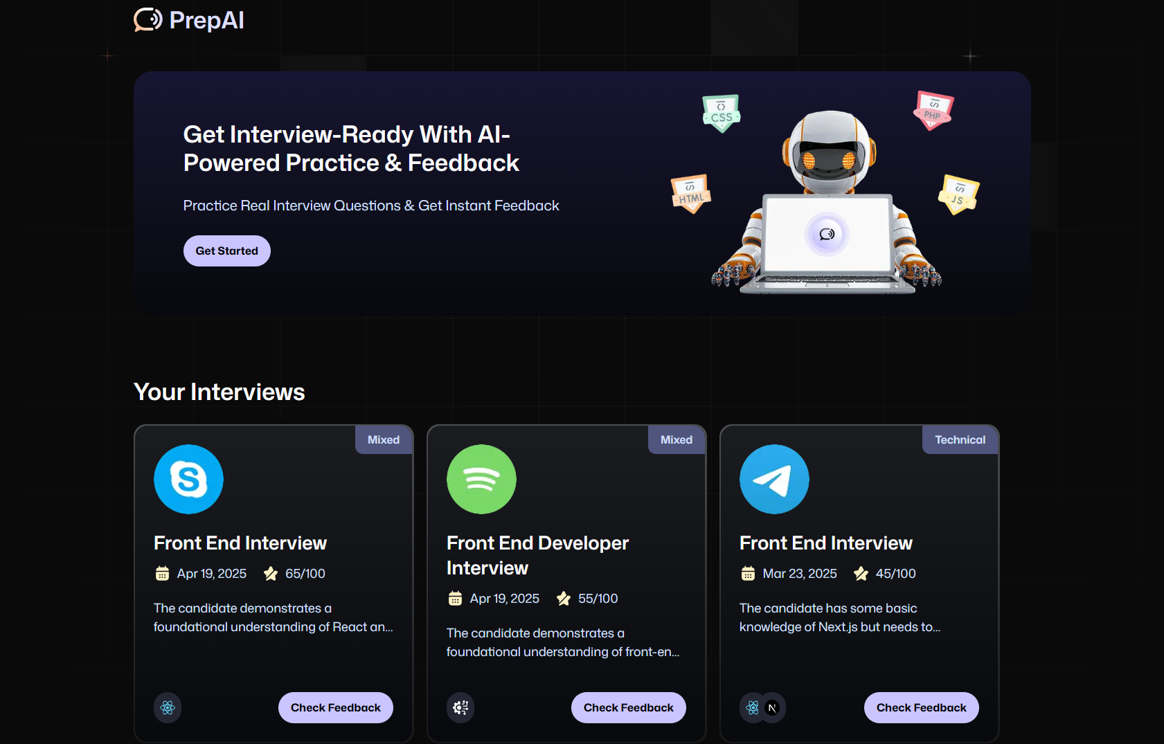
Task: Click the Technical type badge
Action: point(960,439)
